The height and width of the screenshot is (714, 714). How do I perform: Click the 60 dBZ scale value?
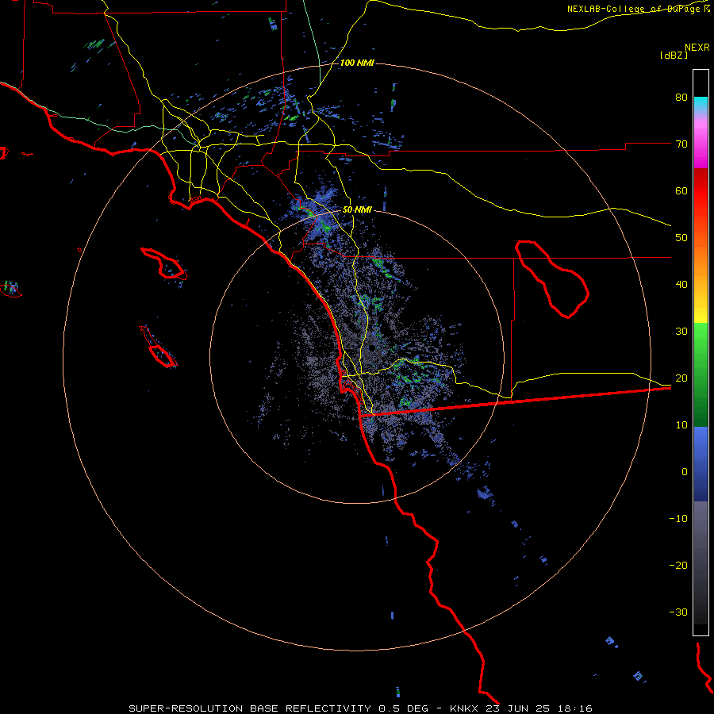(681, 190)
